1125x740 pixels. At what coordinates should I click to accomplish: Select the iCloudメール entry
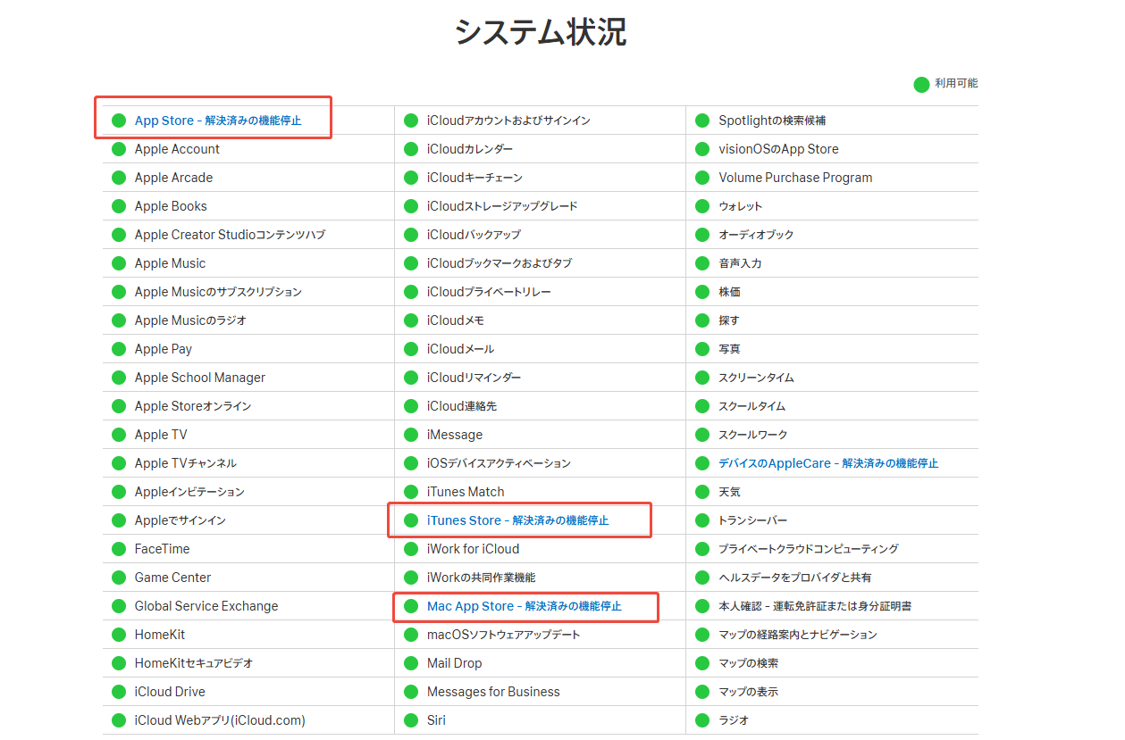tap(460, 349)
